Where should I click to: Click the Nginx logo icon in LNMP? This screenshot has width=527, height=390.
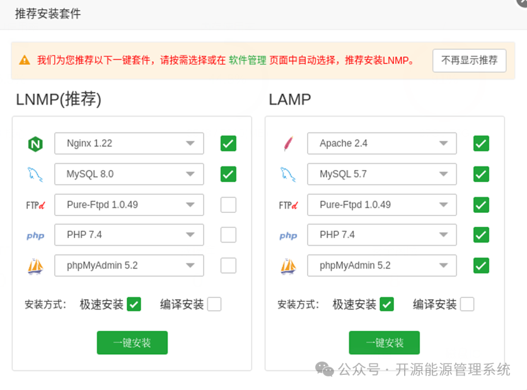pyautogui.click(x=35, y=144)
